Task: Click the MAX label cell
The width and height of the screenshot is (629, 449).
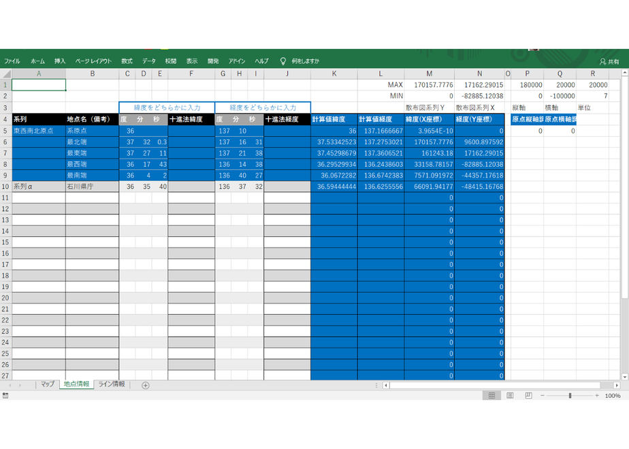Action: pyautogui.click(x=381, y=85)
